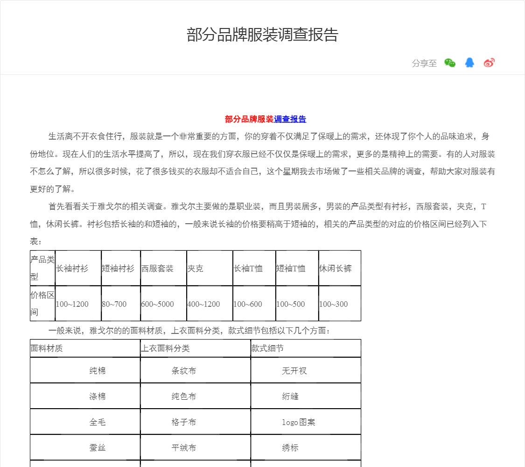Share the report to Weibo
This screenshot has width=525, height=467.
489,63
